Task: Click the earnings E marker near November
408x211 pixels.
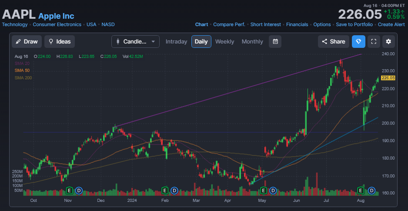Action: tap(69, 191)
